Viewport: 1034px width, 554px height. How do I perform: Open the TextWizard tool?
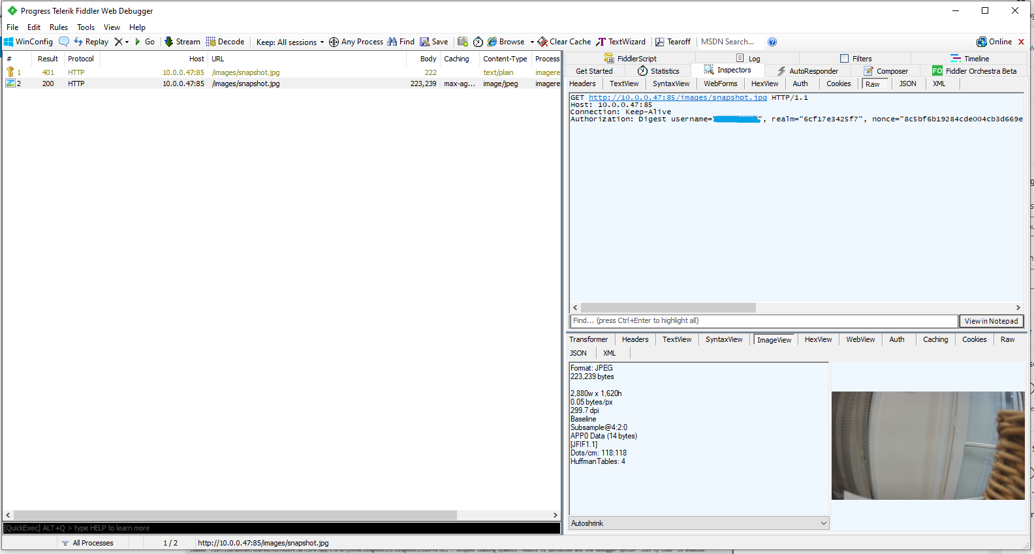click(621, 42)
